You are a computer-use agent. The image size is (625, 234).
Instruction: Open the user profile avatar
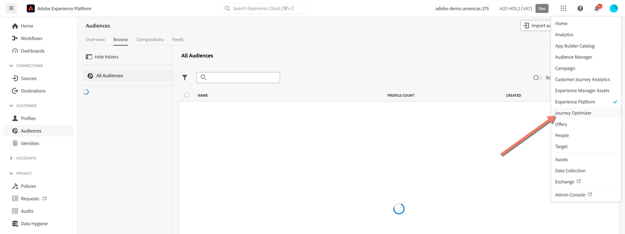click(613, 8)
